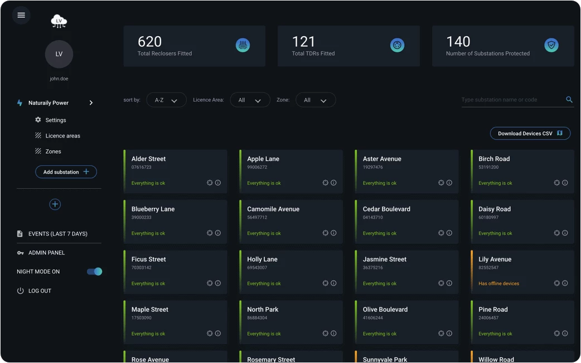This screenshot has width=581, height=363.
Task: Click 'Has offline devices' status text
Action: [498, 283]
